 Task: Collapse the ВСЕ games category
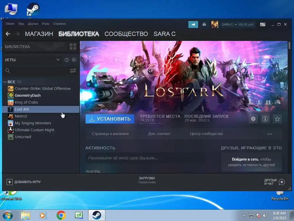5,82
